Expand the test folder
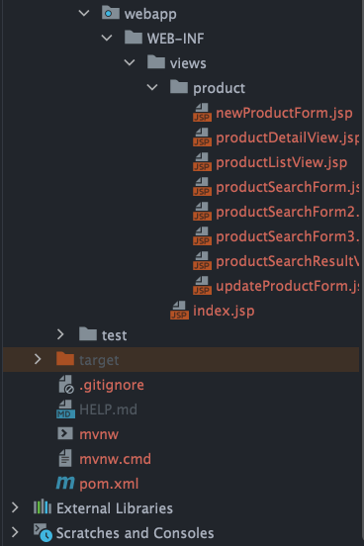Image resolution: width=364 pixels, height=546 pixels. 60,334
